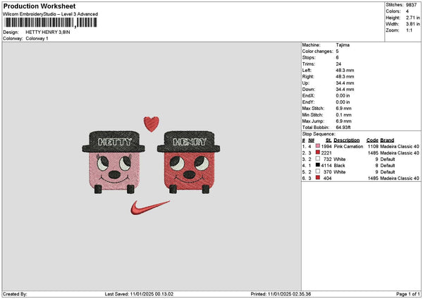Click the Colors value '4'
Image resolution: width=423 pixels, height=299 pixels.
407,11
